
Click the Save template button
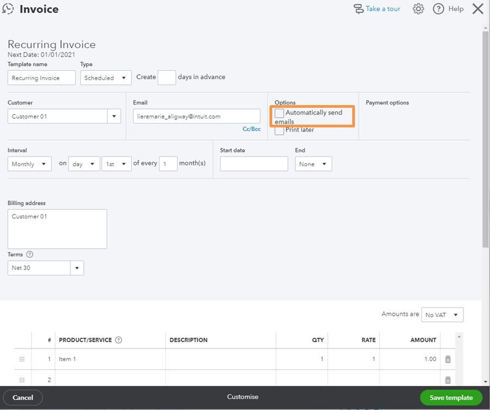tap(451, 397)
